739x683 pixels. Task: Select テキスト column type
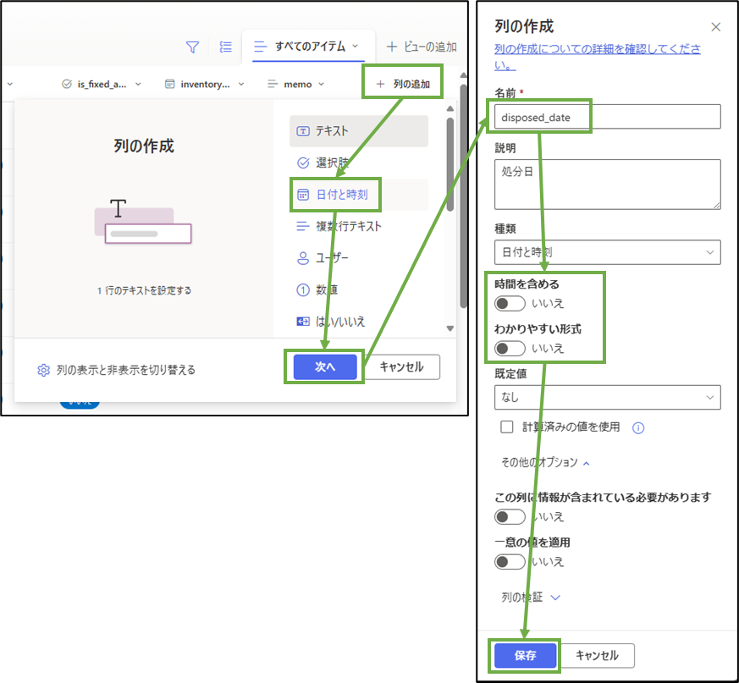coord(359,131)
